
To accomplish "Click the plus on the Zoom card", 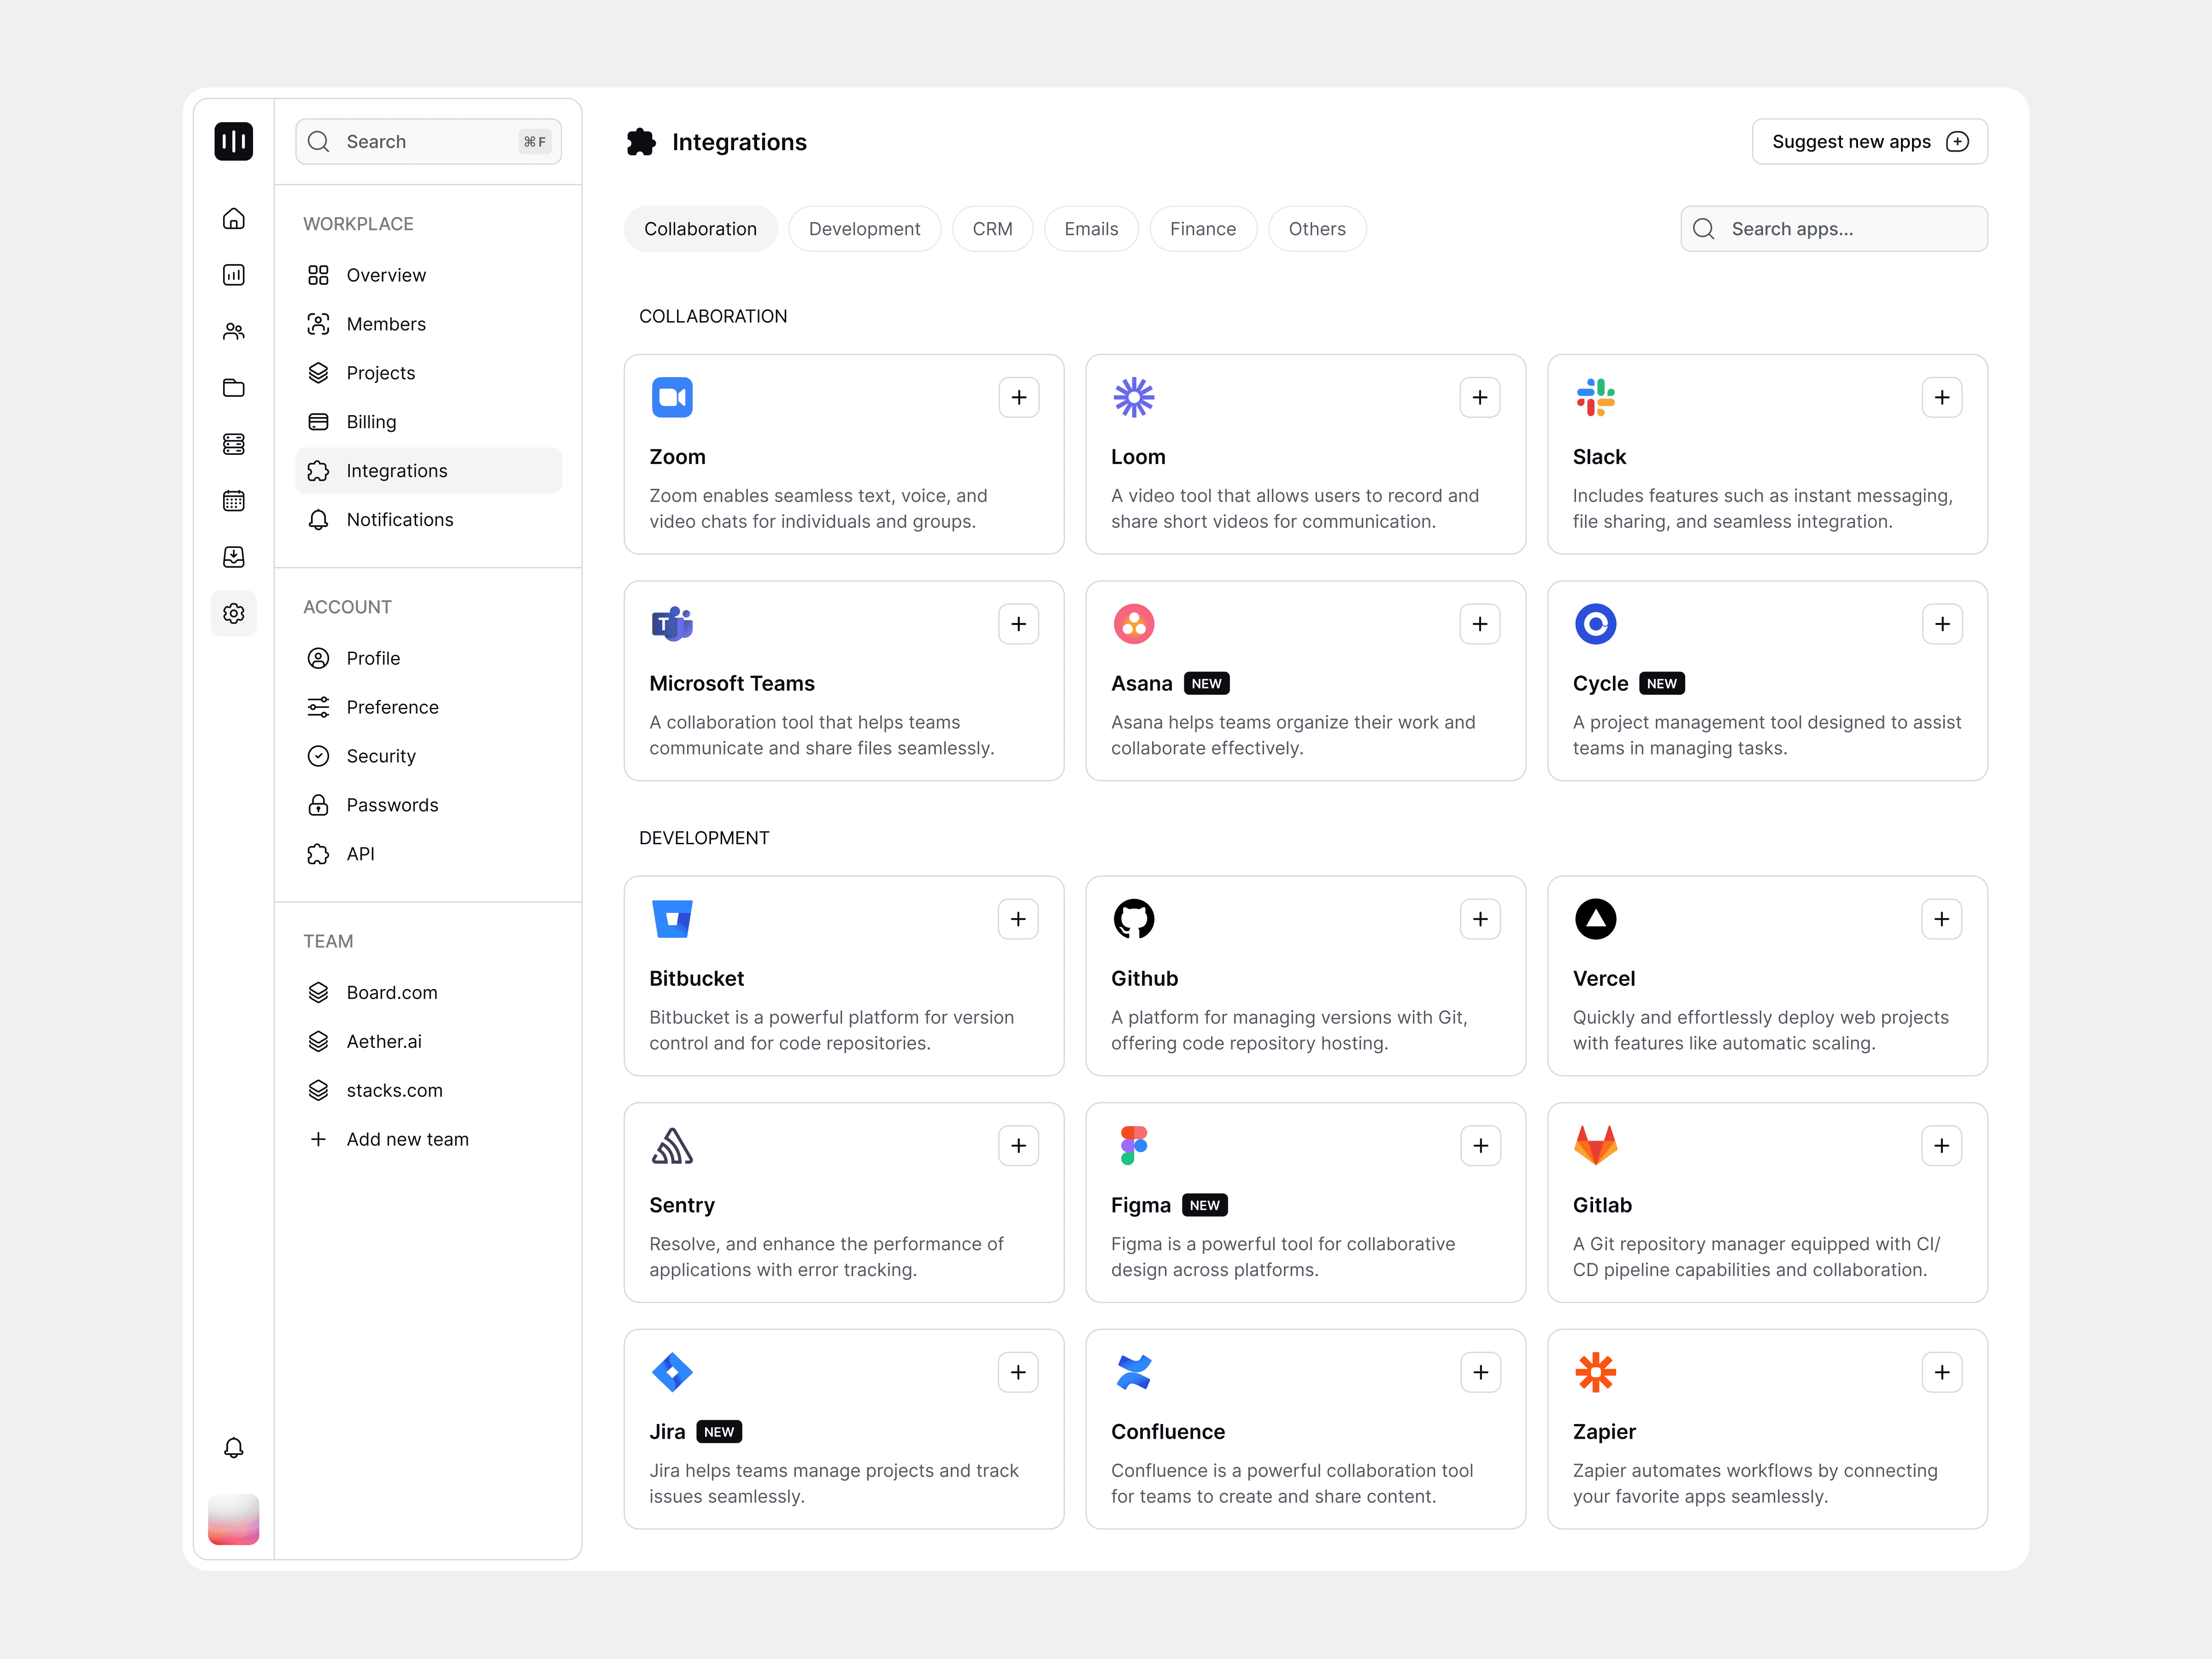I will tap(1018, 397).
